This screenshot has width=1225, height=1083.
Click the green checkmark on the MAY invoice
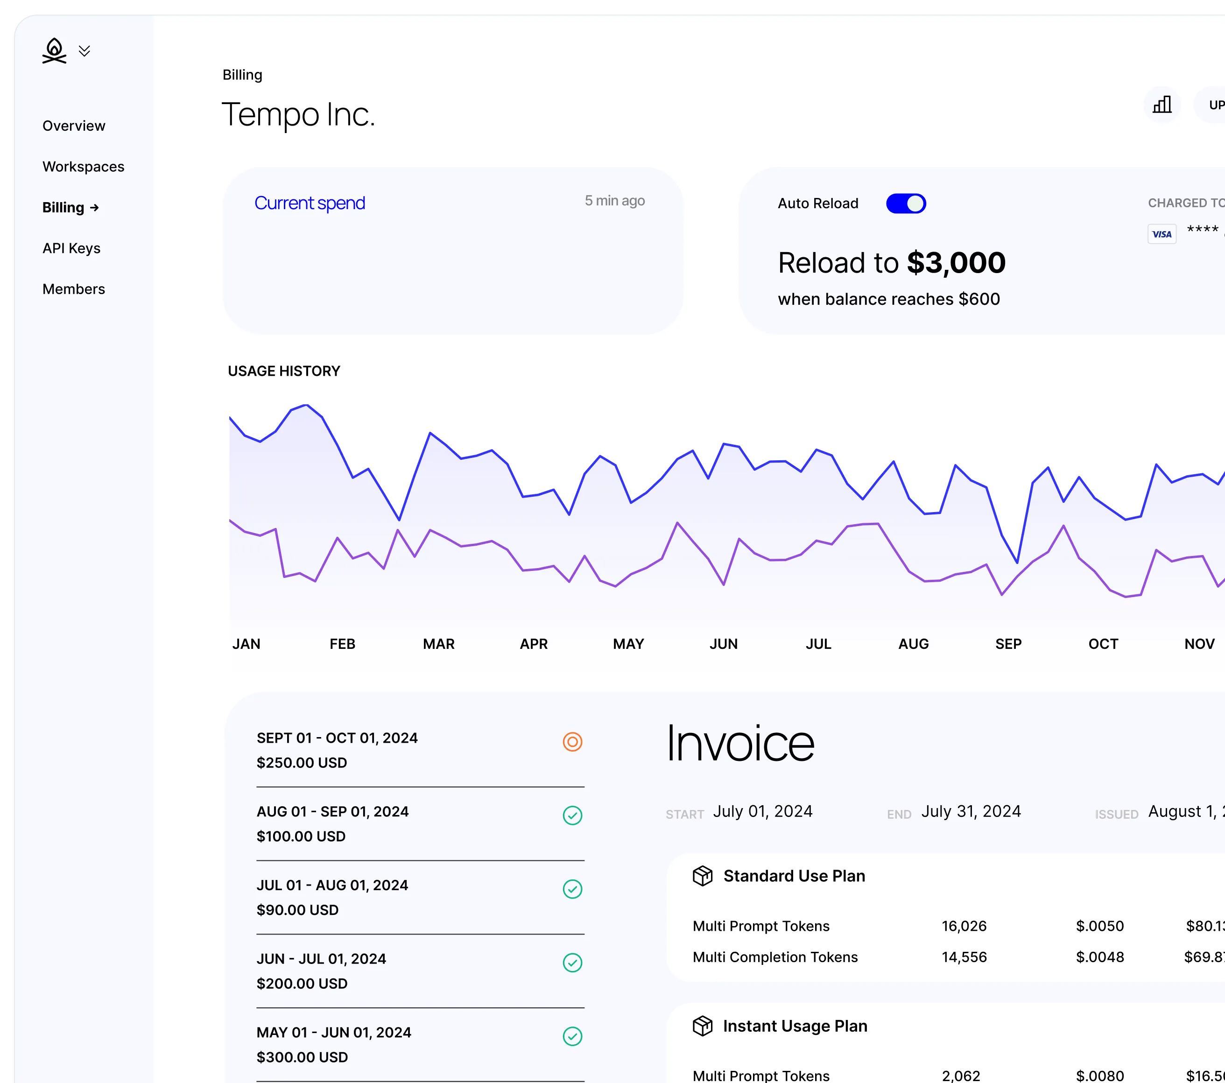573,1037
